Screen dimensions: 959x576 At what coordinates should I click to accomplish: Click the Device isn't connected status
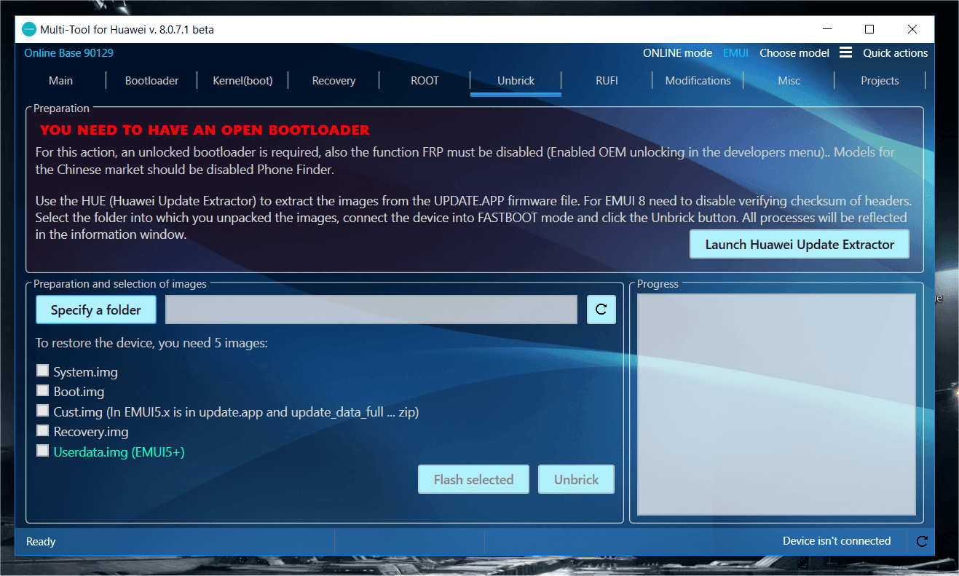[837, 541]
